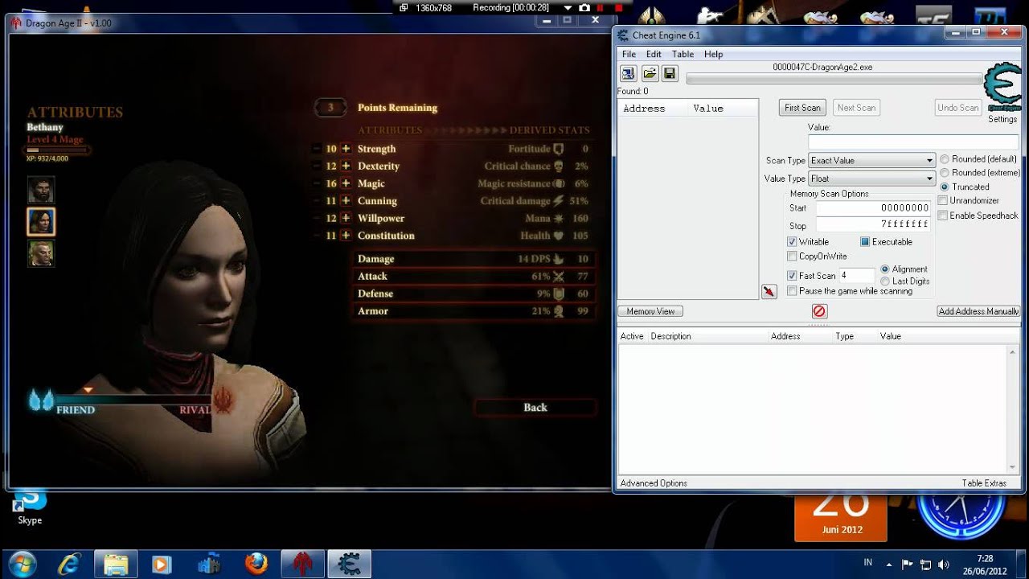Increase Magic with its plus icon
The image size is (1029, 579).
346,183
